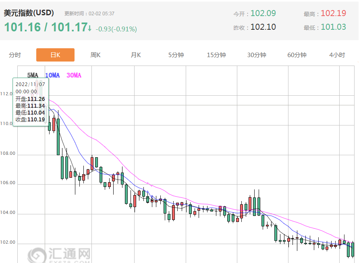
Task: Switch to the 分时 chart tab
Action: [x=15, y=55]
